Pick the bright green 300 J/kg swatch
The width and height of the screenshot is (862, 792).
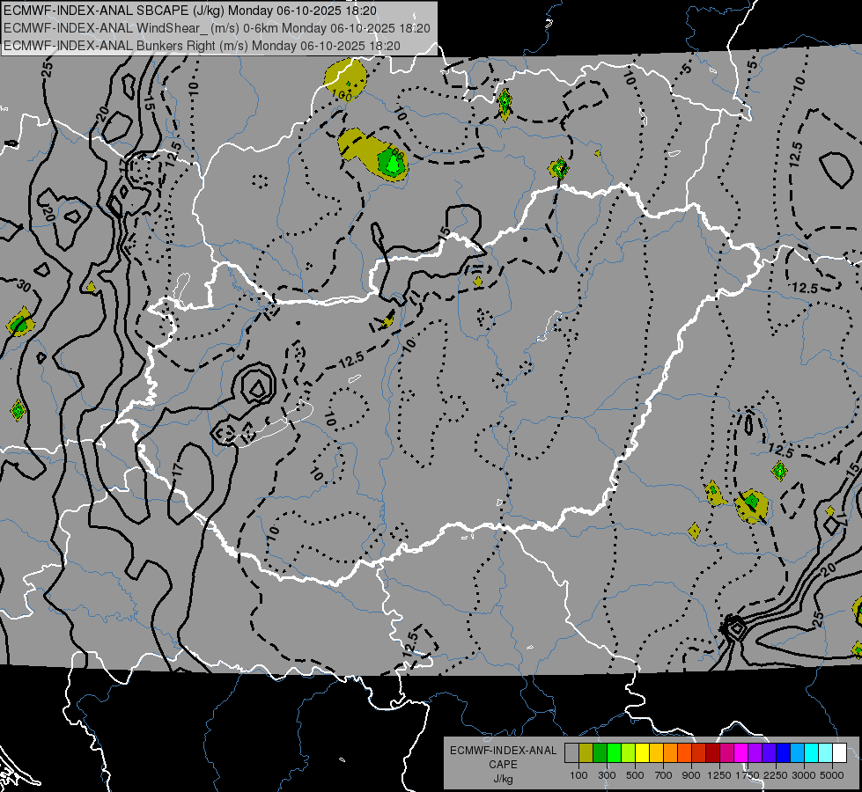(614, 753)
